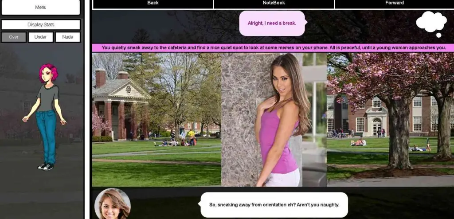The height and width of the screenshot is (219, 454).
Task: Advance with the Forward button
Action: click(394, 4)
